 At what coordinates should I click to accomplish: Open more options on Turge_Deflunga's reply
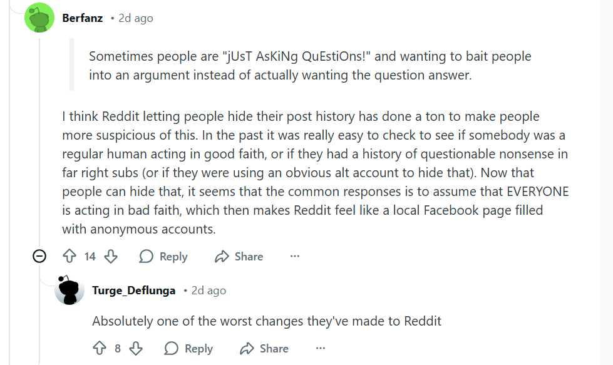[x=321, y=349]
